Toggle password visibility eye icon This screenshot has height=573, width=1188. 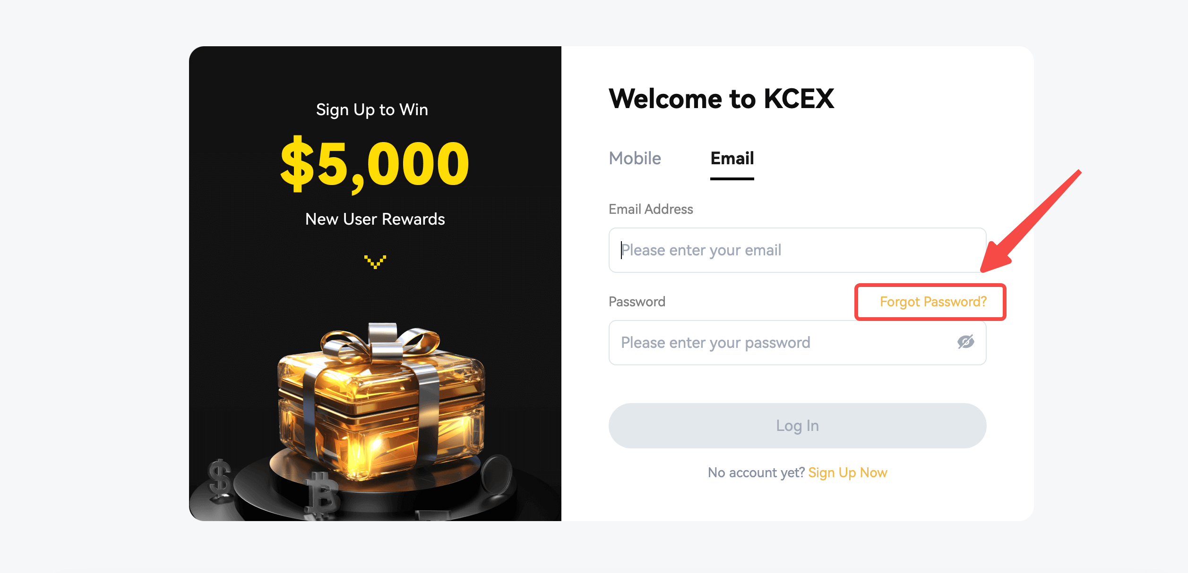965,342
